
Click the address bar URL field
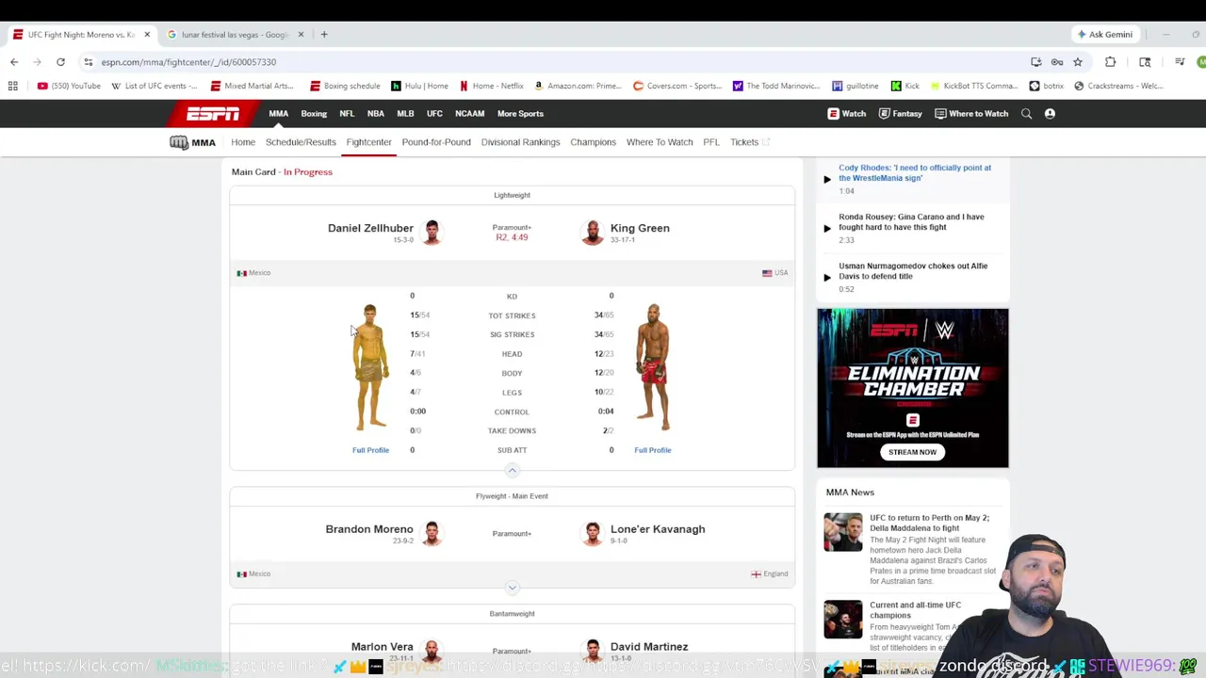(x=556, y=62)
